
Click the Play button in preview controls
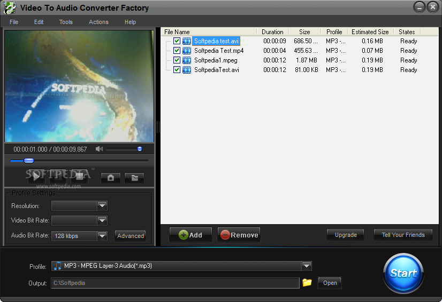pyautogui.click(x=36, y=177)
